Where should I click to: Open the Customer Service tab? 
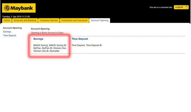(49, 20)
